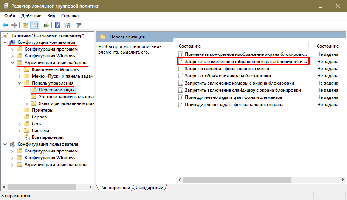Click the Export list toolbar icon

[x=46, y=25]
